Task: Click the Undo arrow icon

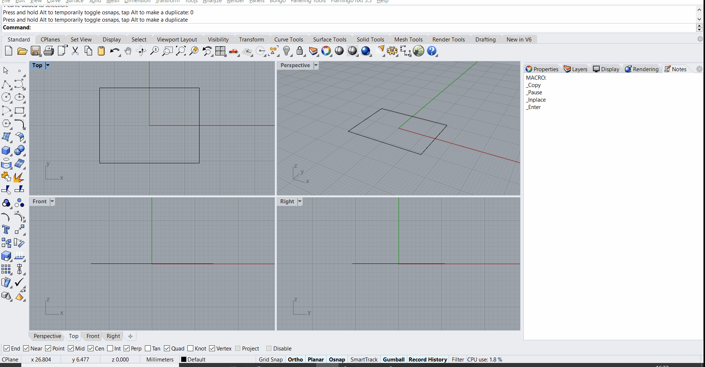Action: (x=115, y=51)
